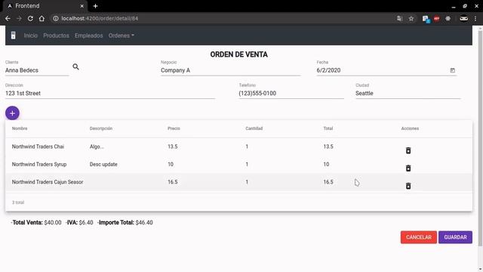
Task: Reload the page with the refresh icon
Action: coord(30,18)
